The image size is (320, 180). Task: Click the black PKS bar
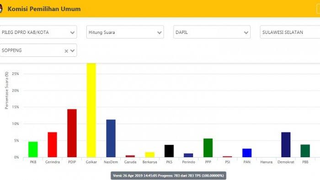click(169, 151)
